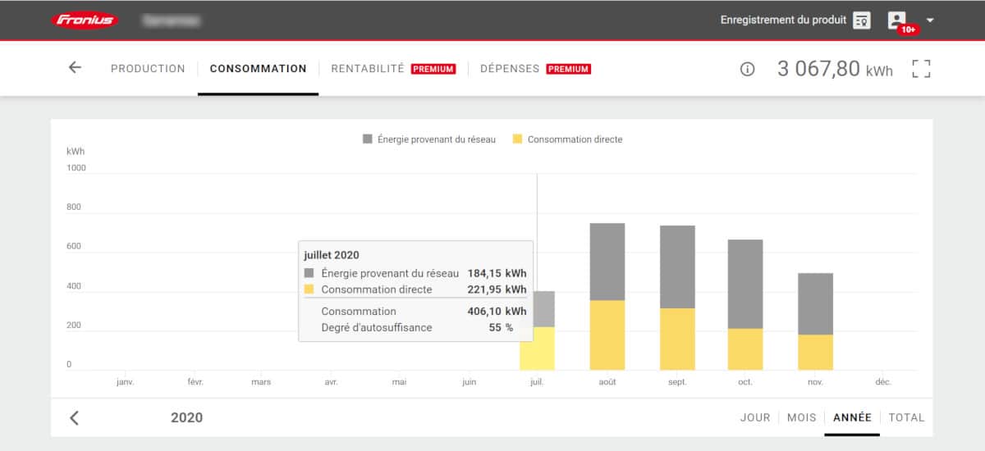This screenshot has height=451, width=985.
Task: Click the yellow sept. direct consumption bar
Action: pos(677,339)
